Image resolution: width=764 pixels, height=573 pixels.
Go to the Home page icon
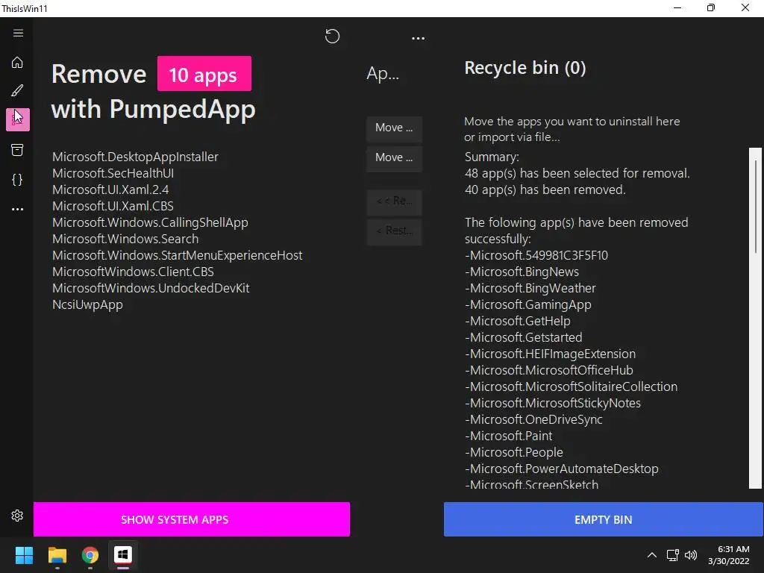[18, 63]
